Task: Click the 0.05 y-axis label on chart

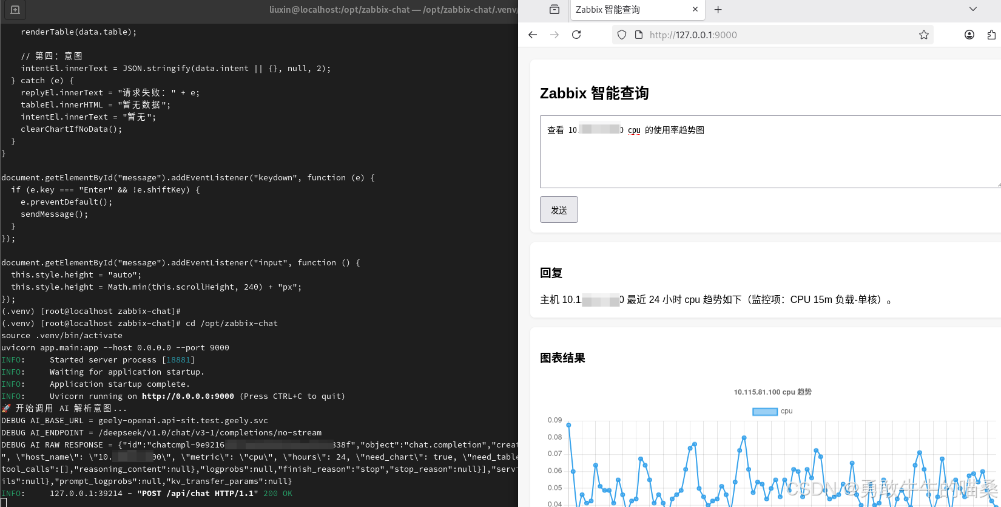Action: click(x=554, y=488)
